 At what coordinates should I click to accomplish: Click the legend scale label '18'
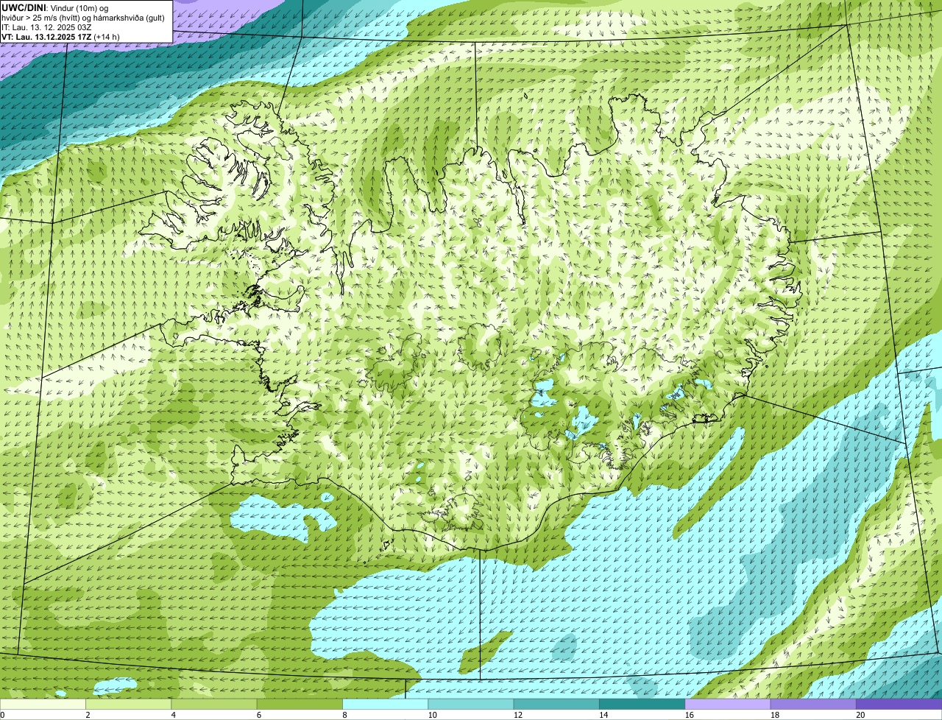(774, 715)
